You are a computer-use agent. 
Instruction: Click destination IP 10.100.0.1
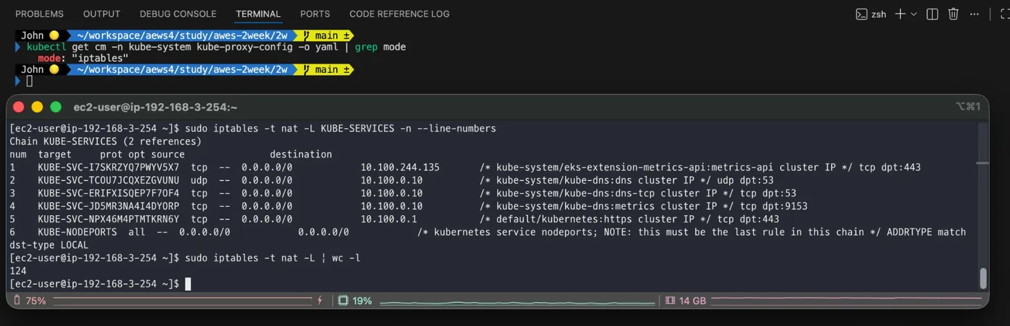tap(388, 219)
